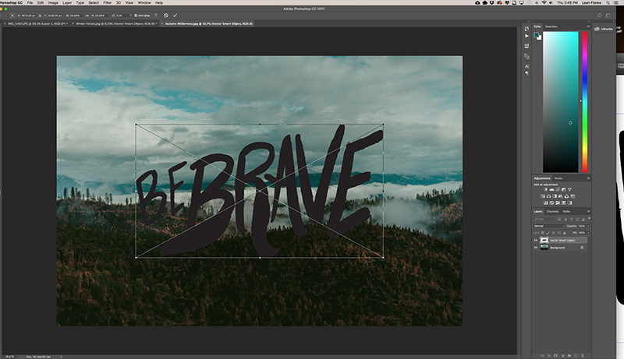Image resolution: width=624 pixels, height=359 pixels.
Task: Click the foreground color swatch
Action: 537,35
